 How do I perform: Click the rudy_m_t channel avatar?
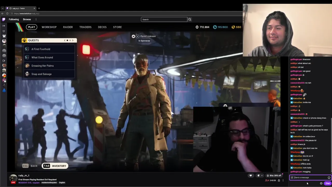13,178
